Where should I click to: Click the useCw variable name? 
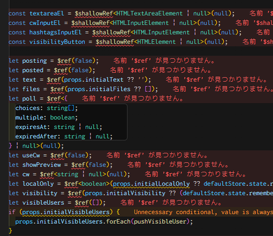click(x=31, y=156)
